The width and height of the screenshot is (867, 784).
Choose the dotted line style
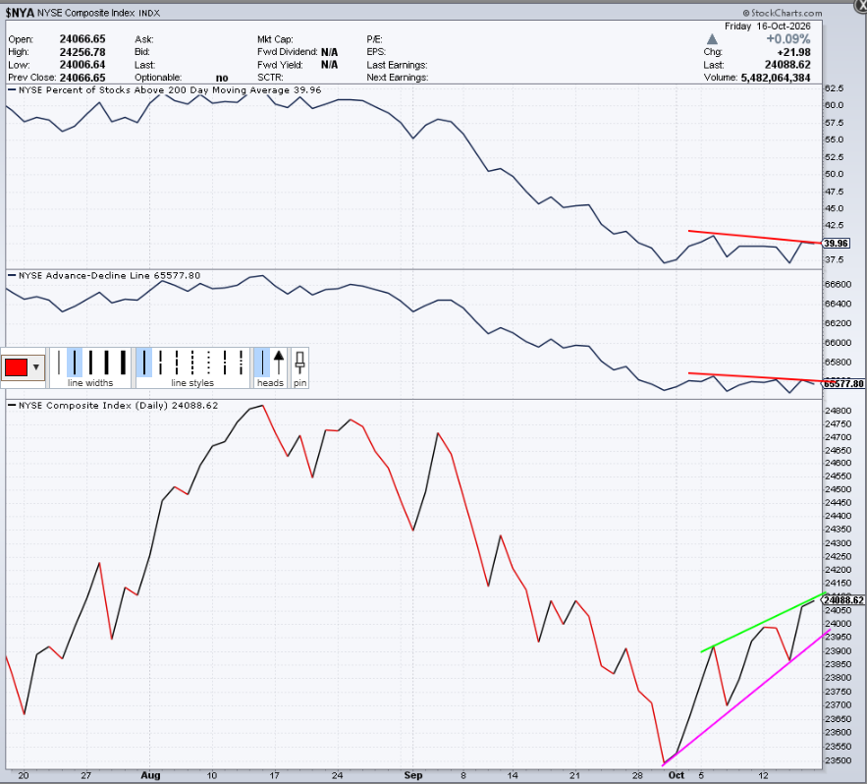click(x=208, y=363)
